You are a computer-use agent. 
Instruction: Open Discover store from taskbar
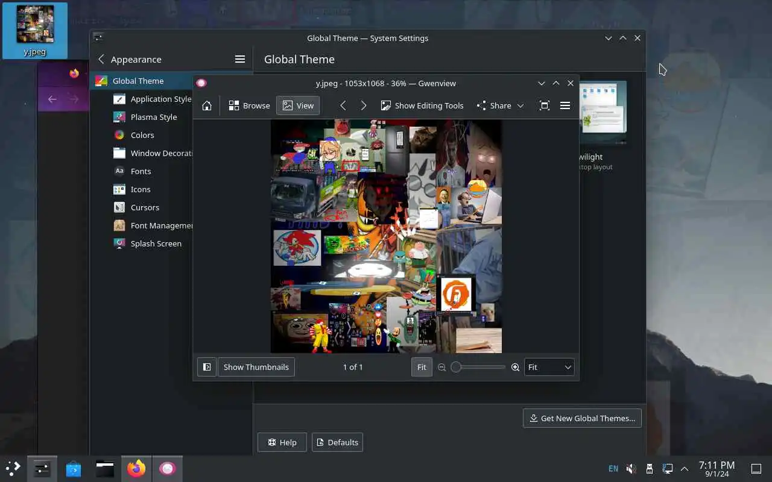(74, 468)
